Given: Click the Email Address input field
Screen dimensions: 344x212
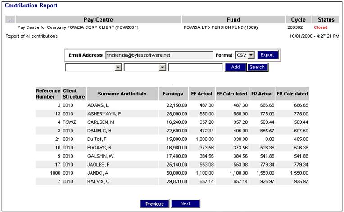Looking at the screenshot, I should coord(158,55).
